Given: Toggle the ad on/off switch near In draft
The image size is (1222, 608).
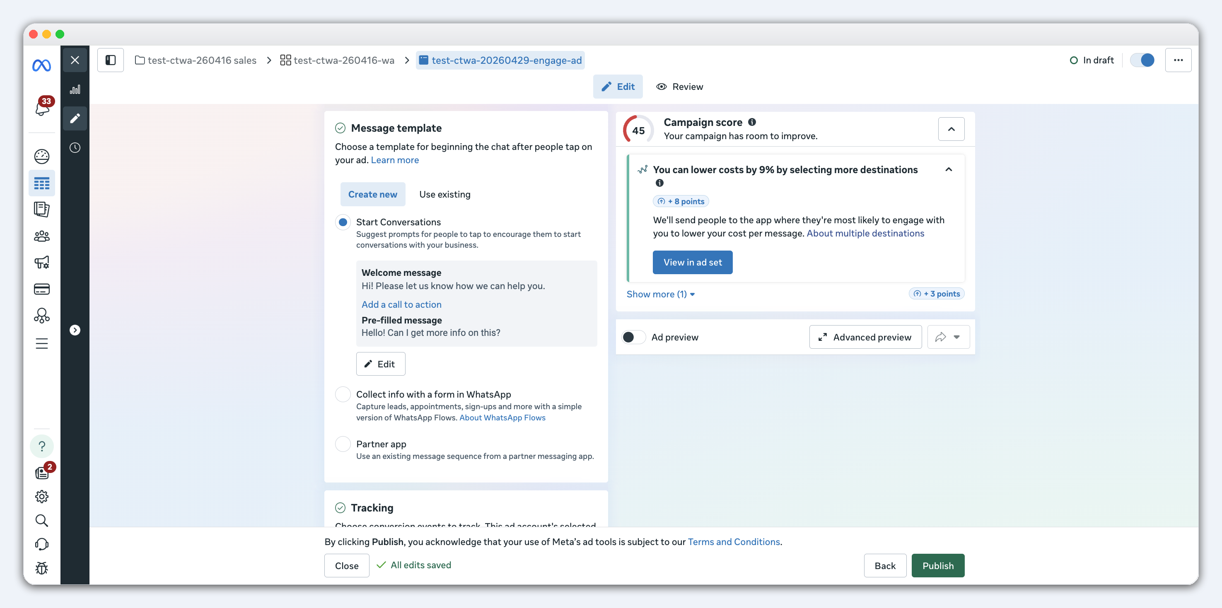Looking at the screenshot, I should coord(1142,60).
